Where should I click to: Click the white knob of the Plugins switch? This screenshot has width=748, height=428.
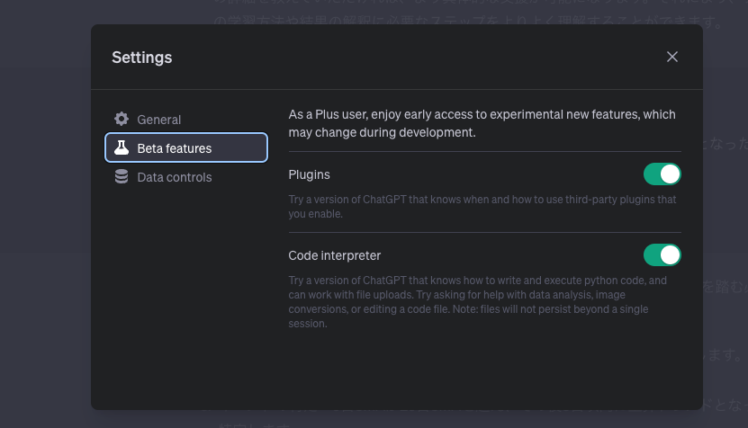tap(670, 174)
